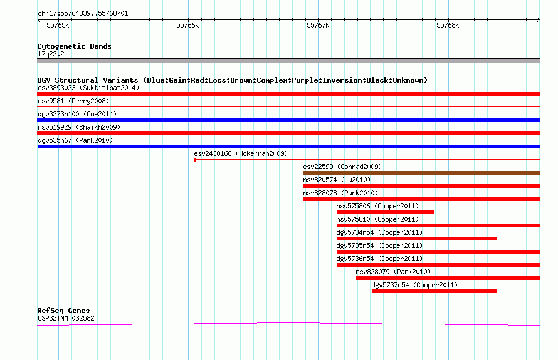The width and height of the screenshot is (558, 360).
Task: Click the dgv5737n54 (Cooper2011) label
Action: 414,285
